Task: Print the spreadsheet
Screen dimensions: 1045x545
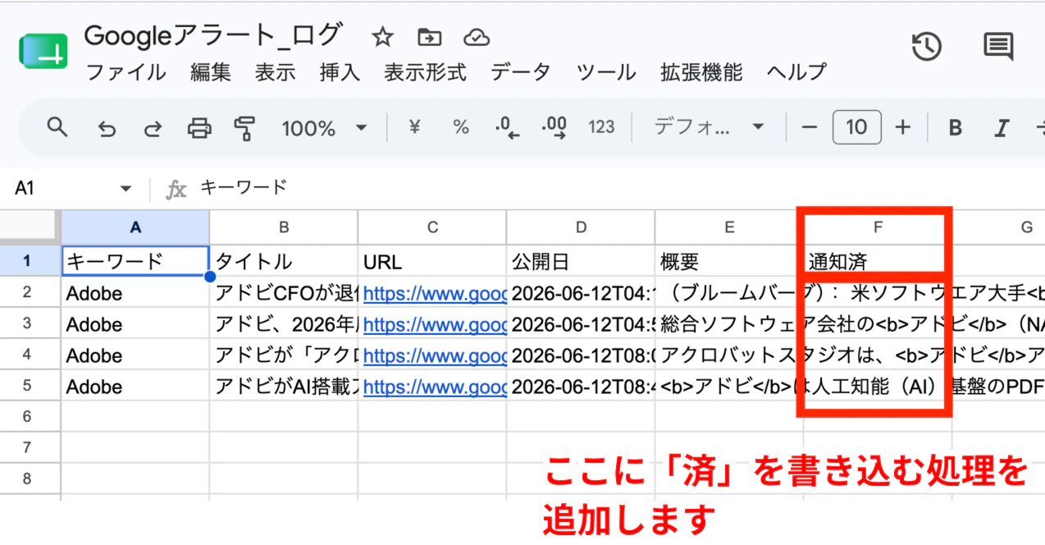Action: tap(199, 127)
